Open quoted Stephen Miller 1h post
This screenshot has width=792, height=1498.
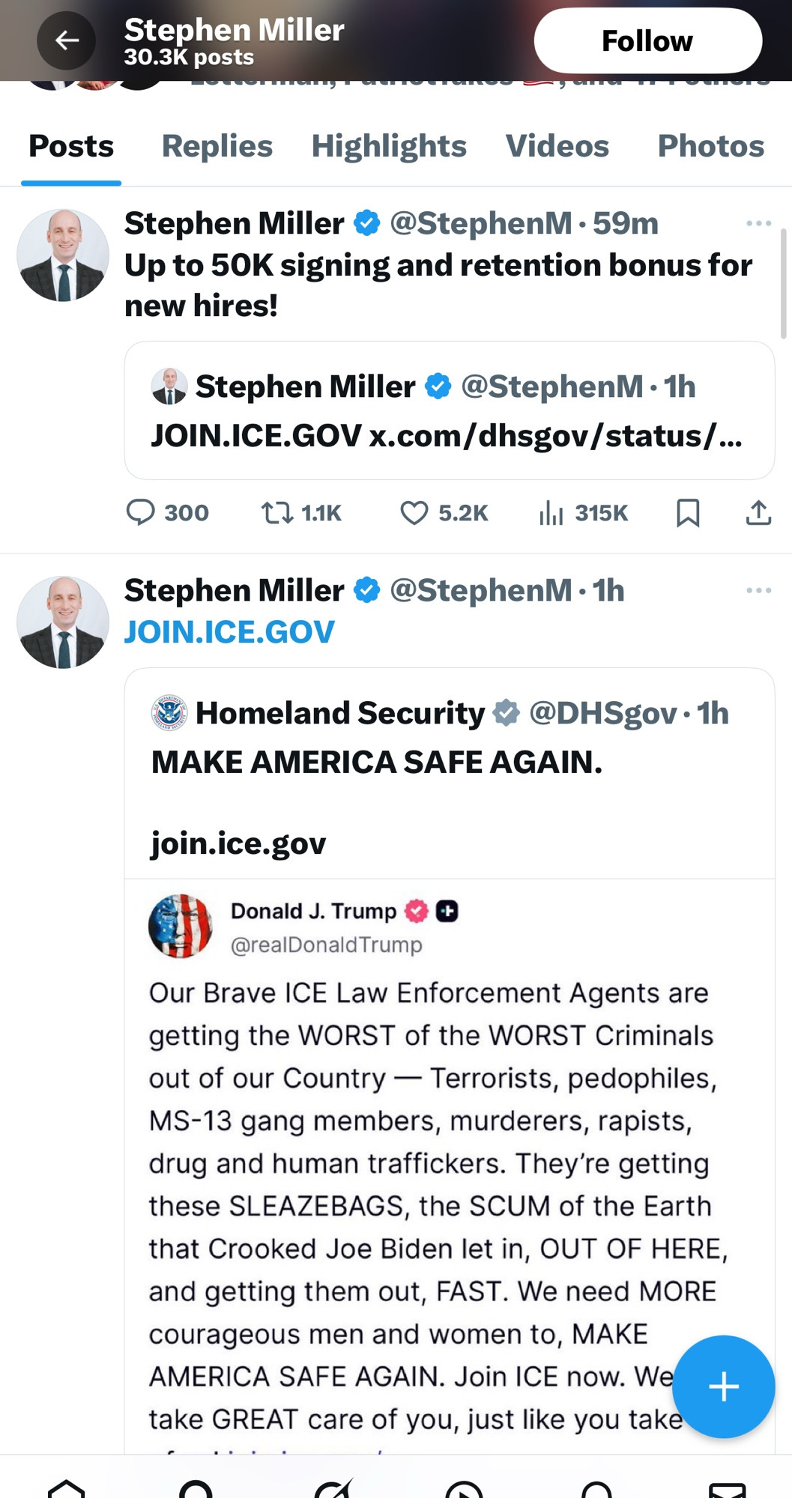point(449,410)
